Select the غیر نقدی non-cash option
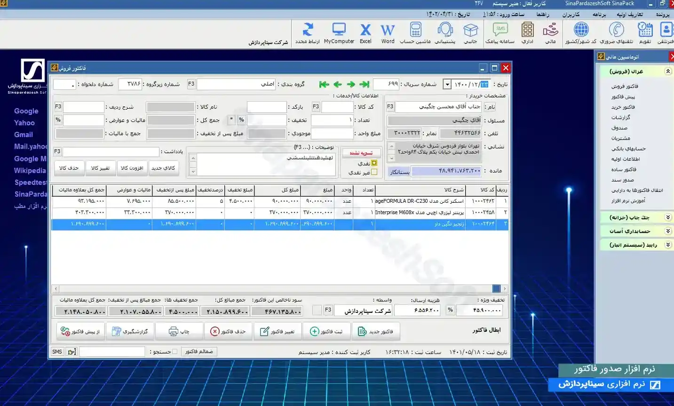Screen dimensions: 674x406 (374, 172)
